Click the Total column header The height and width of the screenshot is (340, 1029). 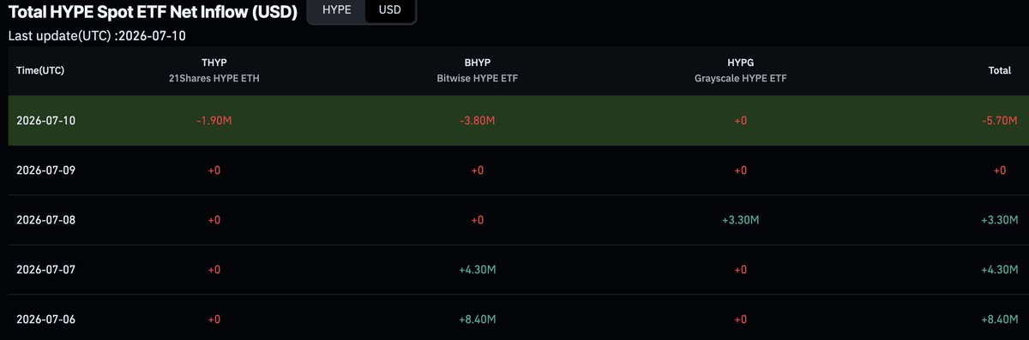pos(1000,70)
